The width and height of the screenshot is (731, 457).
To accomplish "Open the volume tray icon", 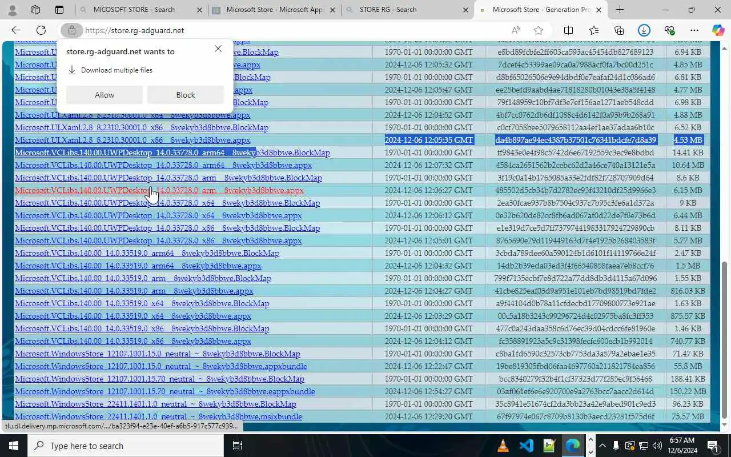I will [657, 446].
